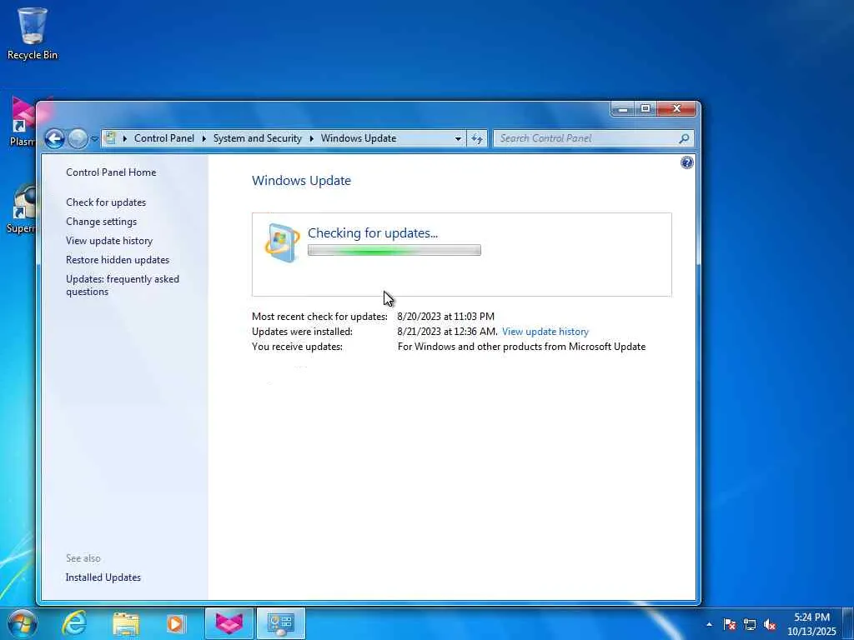This screenshot has height=640, width=854.
Task: Click the pink fox app taskbar icon
Action: tap(229, 623)
